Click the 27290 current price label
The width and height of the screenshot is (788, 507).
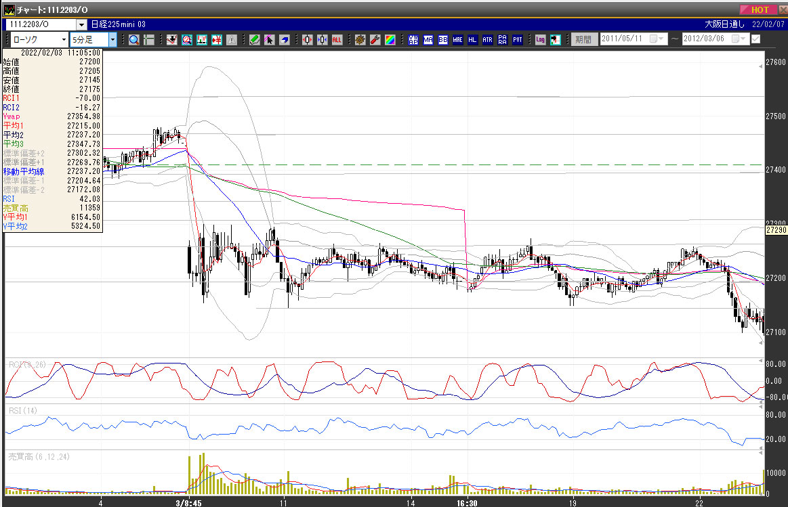776,230
